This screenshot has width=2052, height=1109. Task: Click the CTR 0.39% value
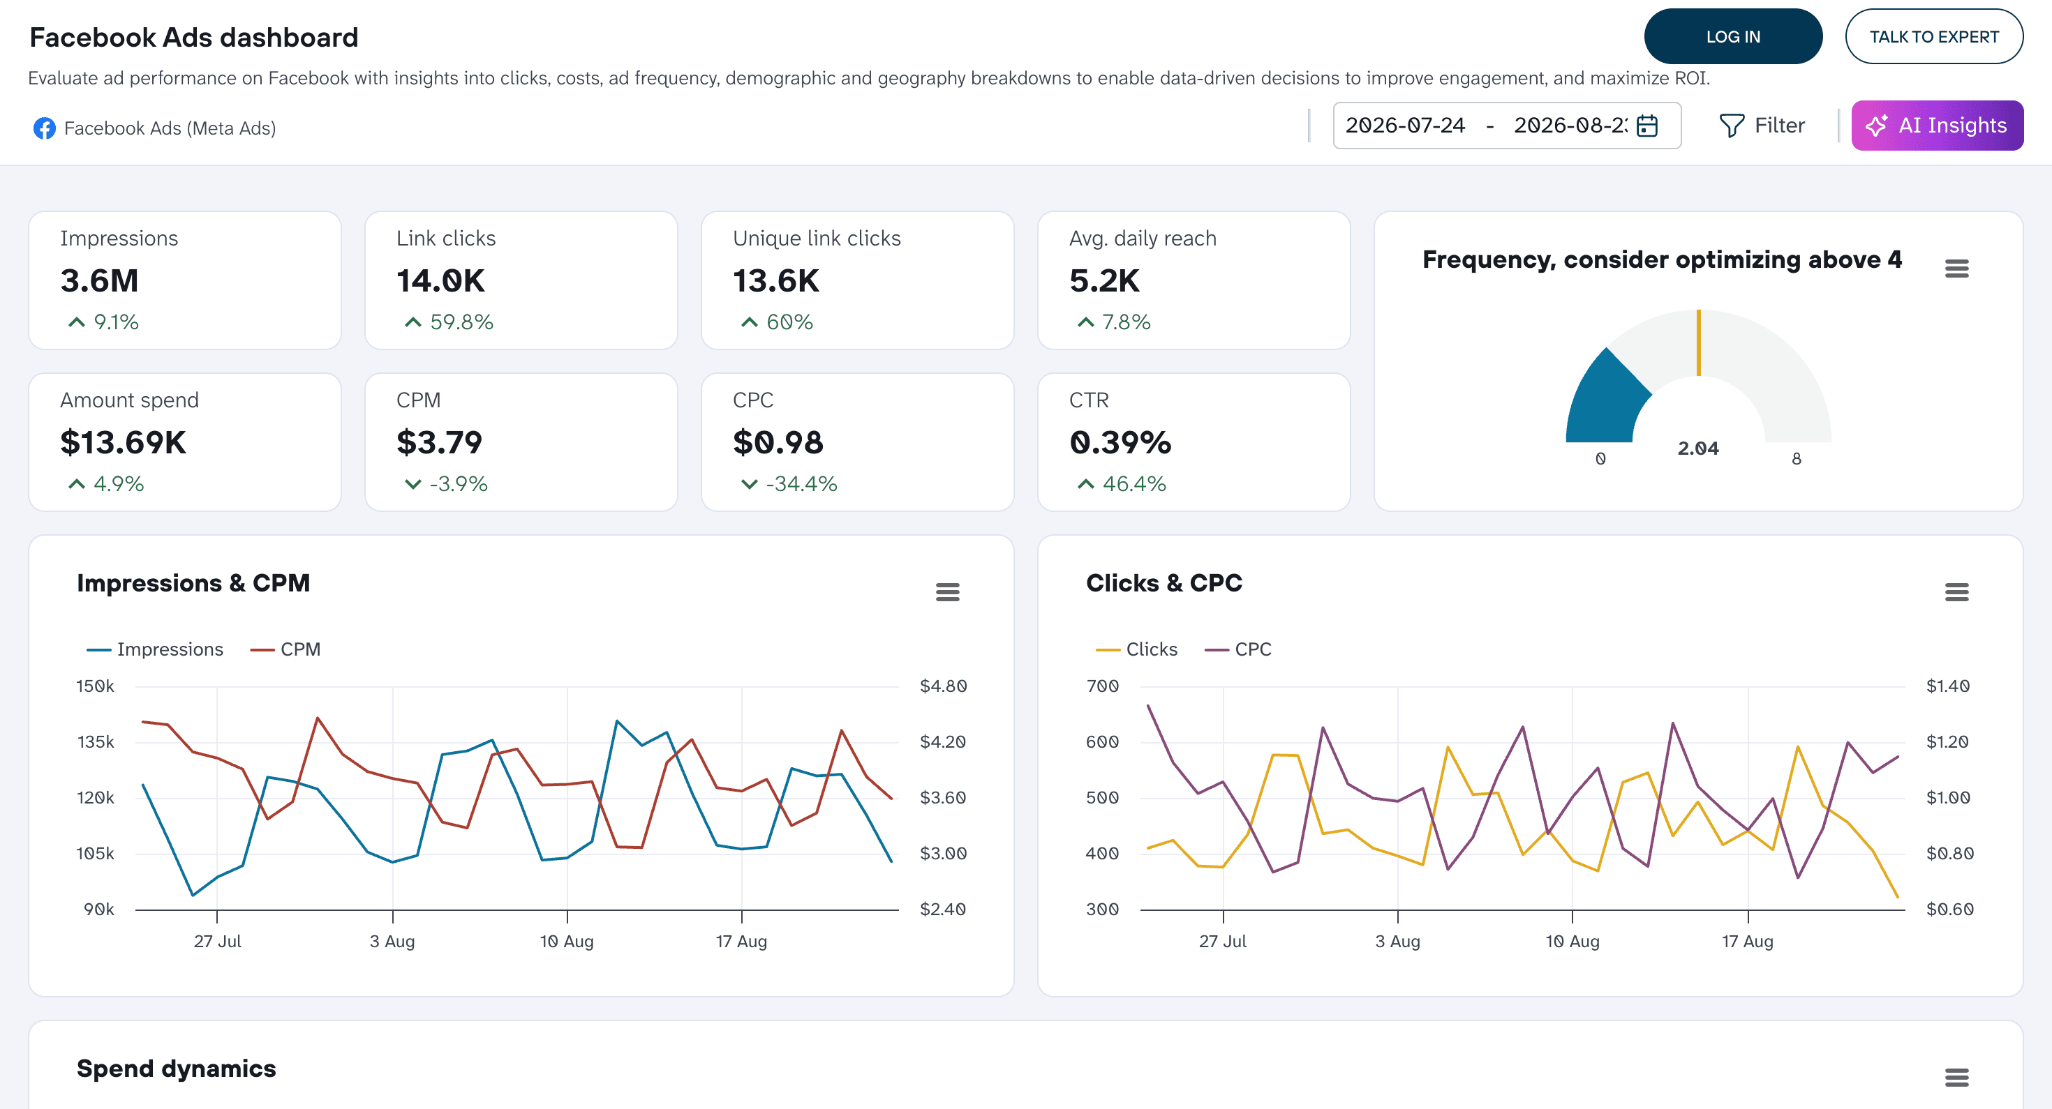[x=1120, y=443]
